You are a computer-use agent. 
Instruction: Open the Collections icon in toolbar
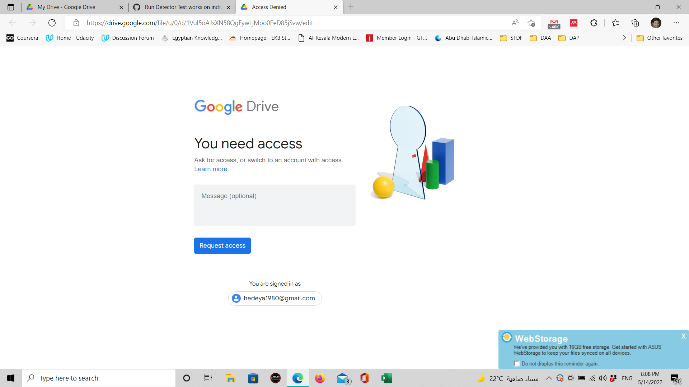(635, 23)
